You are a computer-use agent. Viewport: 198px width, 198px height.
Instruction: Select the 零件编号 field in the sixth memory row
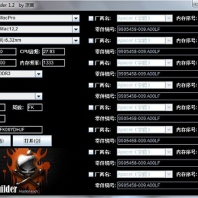pyautogui.click(x=158, y=141)
